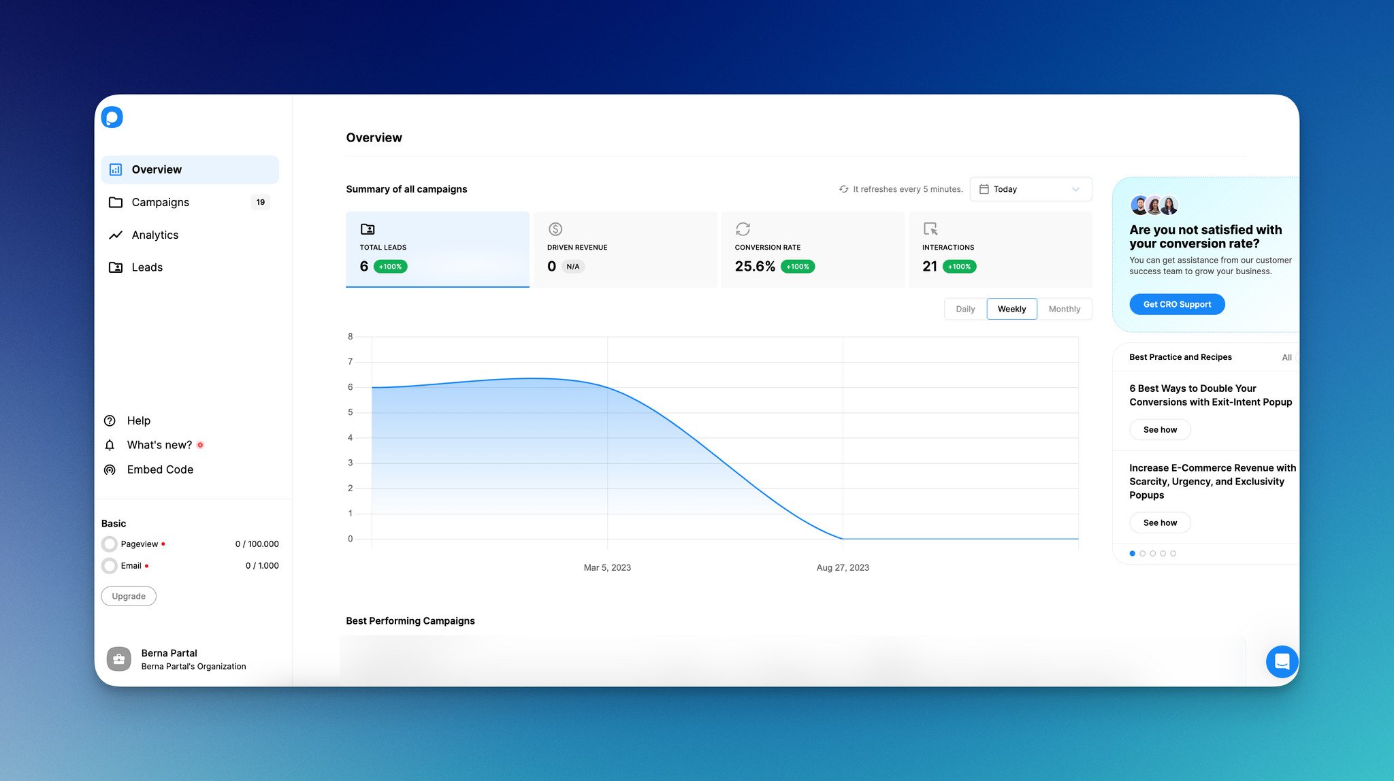
Task: Click the refresh icon beside refresh notice
Action: [843, 189]
